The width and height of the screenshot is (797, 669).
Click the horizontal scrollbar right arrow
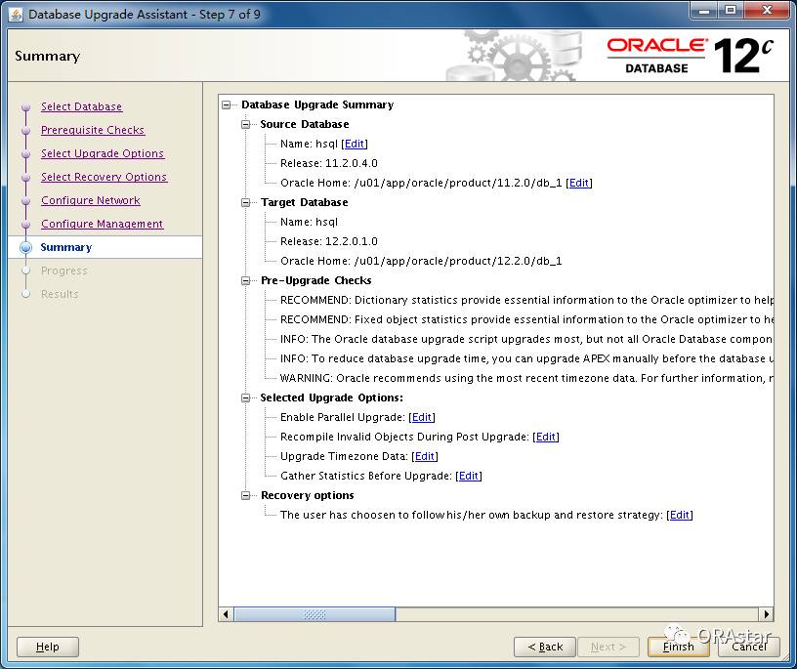(766, 614)
